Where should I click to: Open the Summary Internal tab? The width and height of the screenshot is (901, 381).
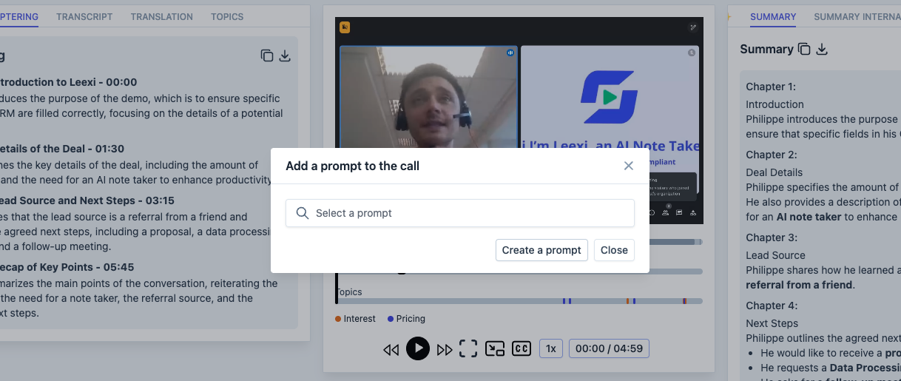[857, 16]
